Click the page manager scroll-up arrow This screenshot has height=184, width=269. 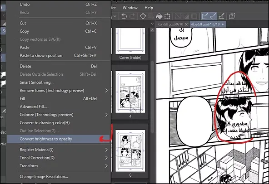coord(152,30)
